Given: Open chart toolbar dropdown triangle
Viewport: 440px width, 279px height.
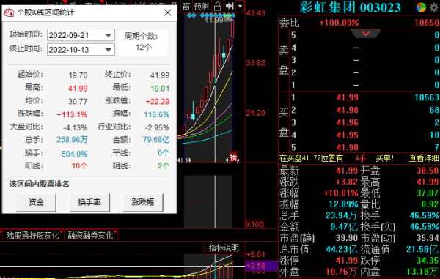Looking at the screenshot, I should pyautogui.click(x=240, y=6).
